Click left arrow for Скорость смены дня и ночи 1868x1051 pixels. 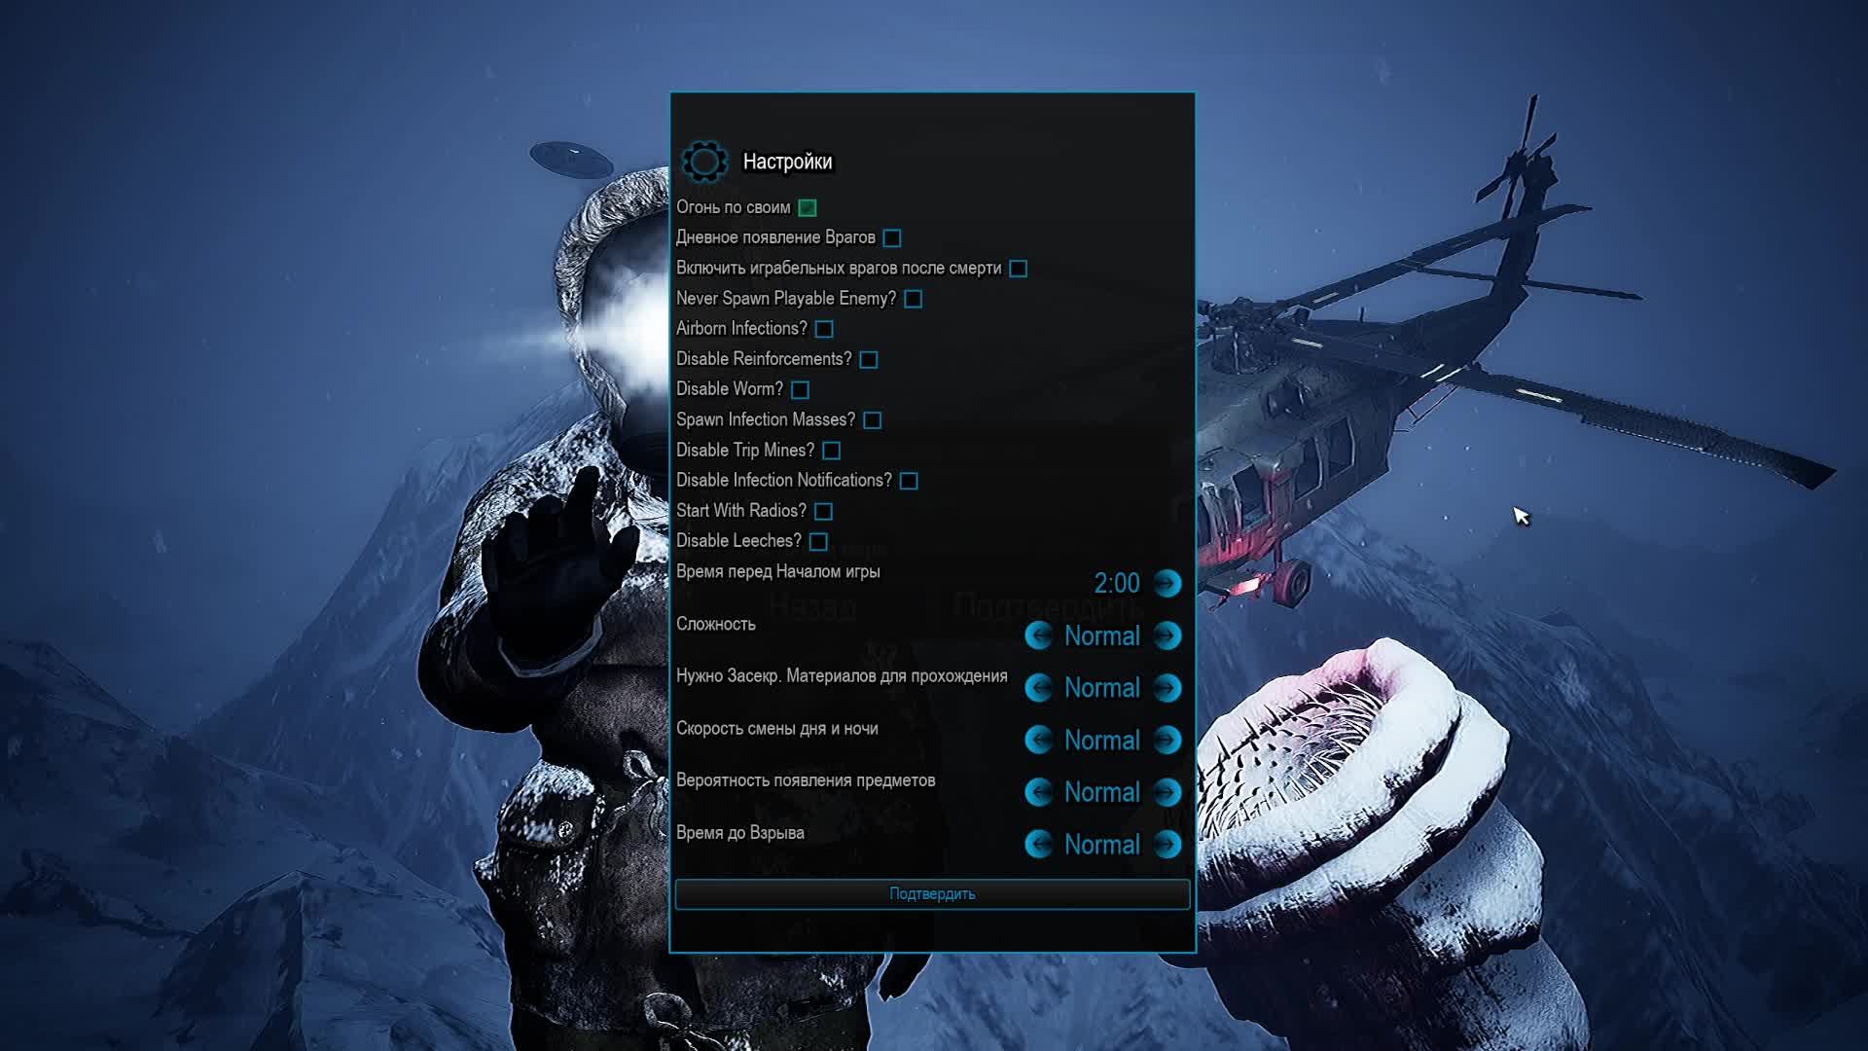[1038, 741]
